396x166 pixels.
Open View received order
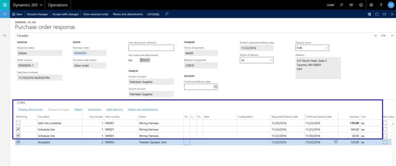click(96, 14)
